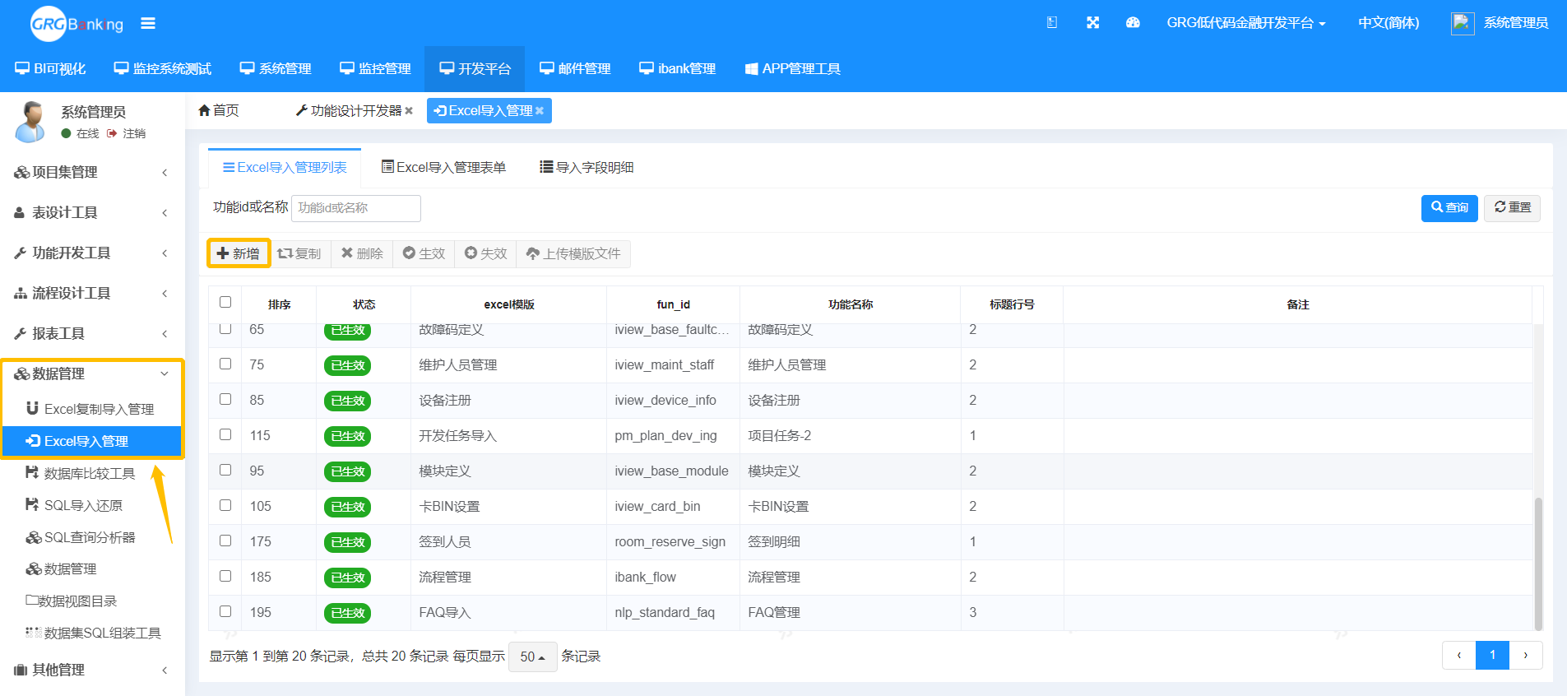Click the fullscreen expand icon
1567x696 pixels.
pyautogui.click(x=1092, y=23)
